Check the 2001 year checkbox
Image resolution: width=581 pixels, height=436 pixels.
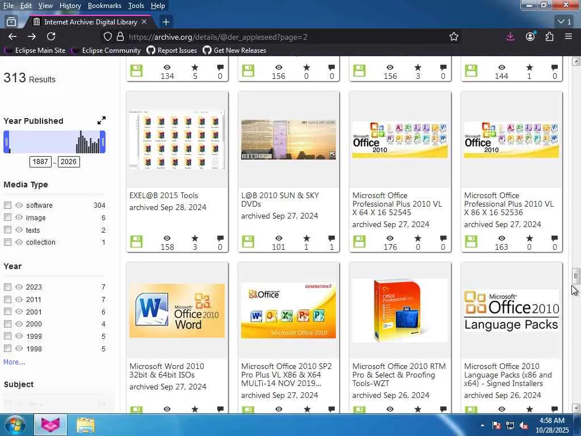coord(7,312)
